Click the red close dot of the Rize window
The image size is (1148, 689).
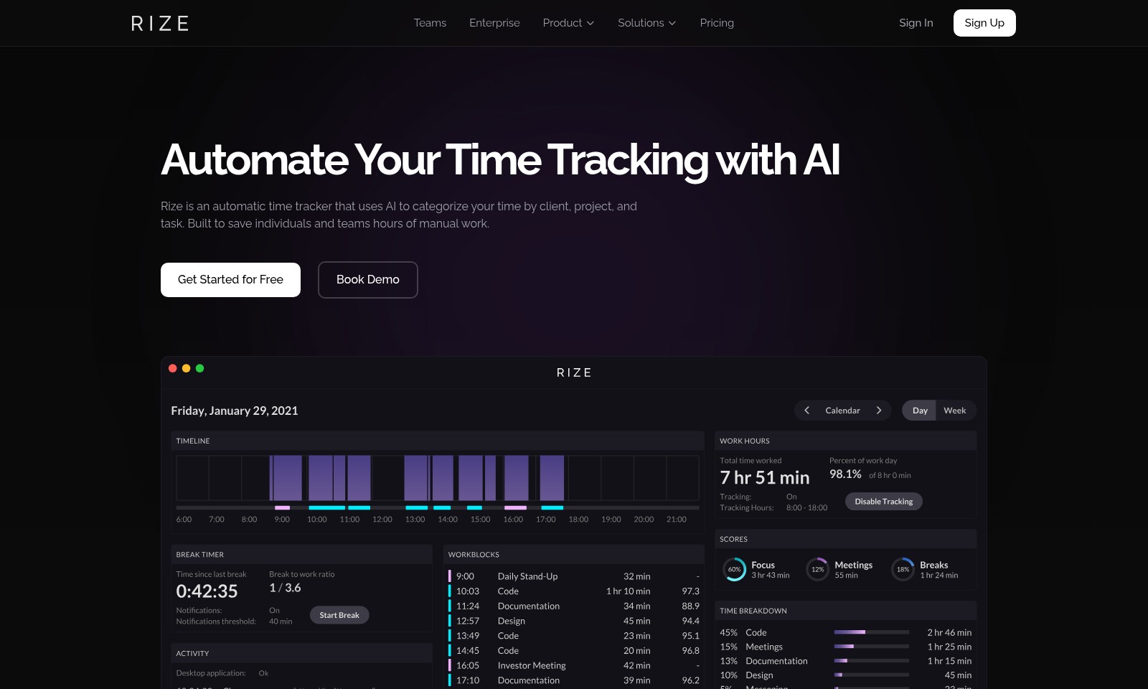(173, 368)
